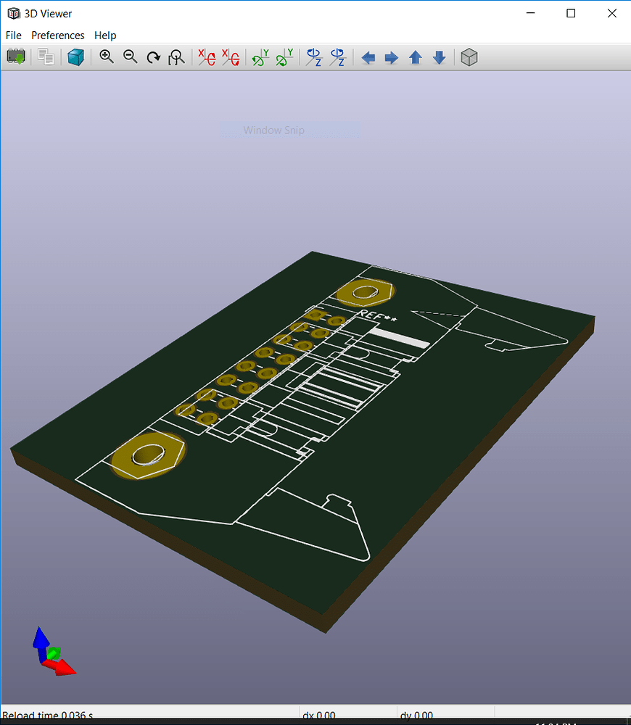Click the large mounting hole pad near REF text

pyautogui.click(x=364, y=292)
